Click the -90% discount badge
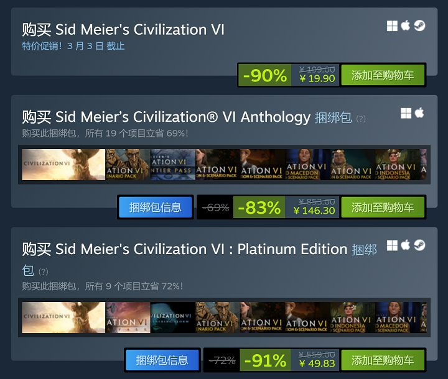 [x=264, y=75]
